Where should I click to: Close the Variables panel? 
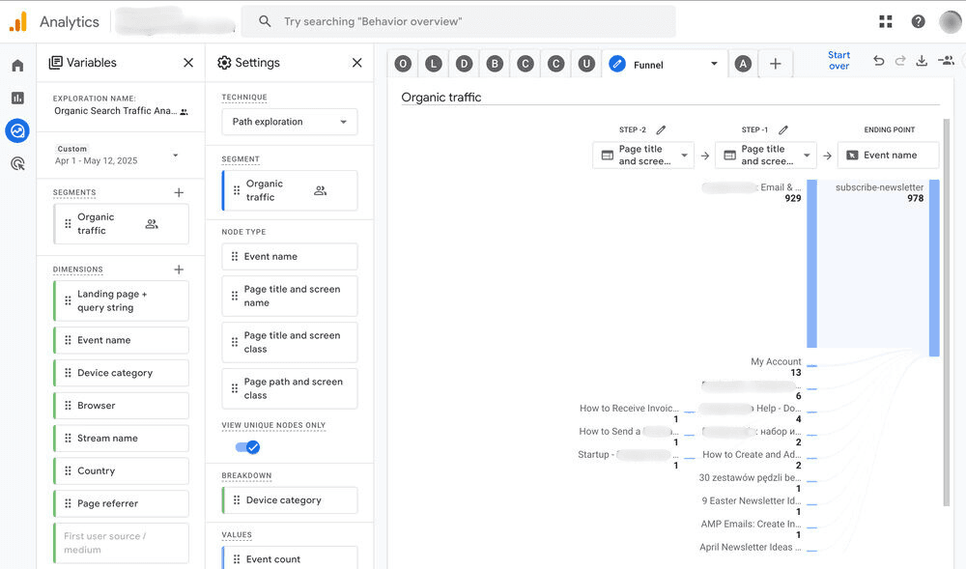pyautogui.click(x=188, y=63)
